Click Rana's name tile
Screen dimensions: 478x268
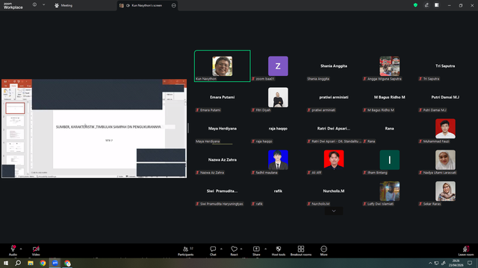coord(389,129)
